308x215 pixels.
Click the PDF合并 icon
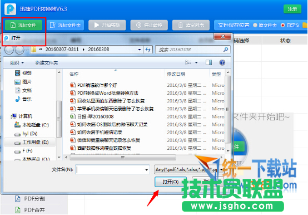click(x=18, y=210)
